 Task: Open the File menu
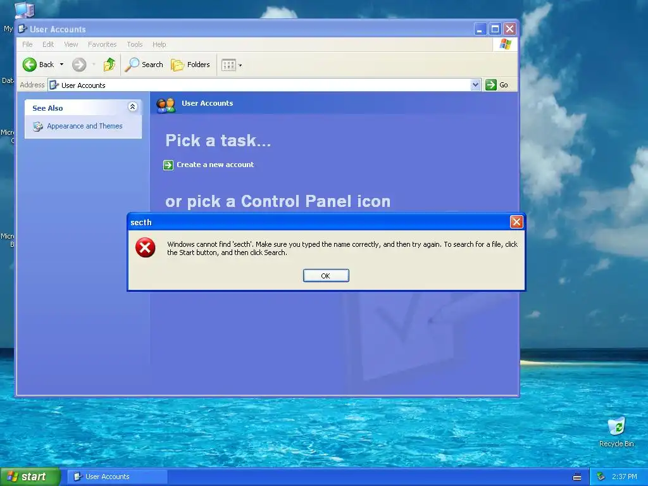pos(27,44)
